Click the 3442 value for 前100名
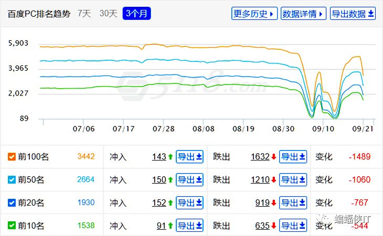Screen dimensions: 383x236 [86, 156]
